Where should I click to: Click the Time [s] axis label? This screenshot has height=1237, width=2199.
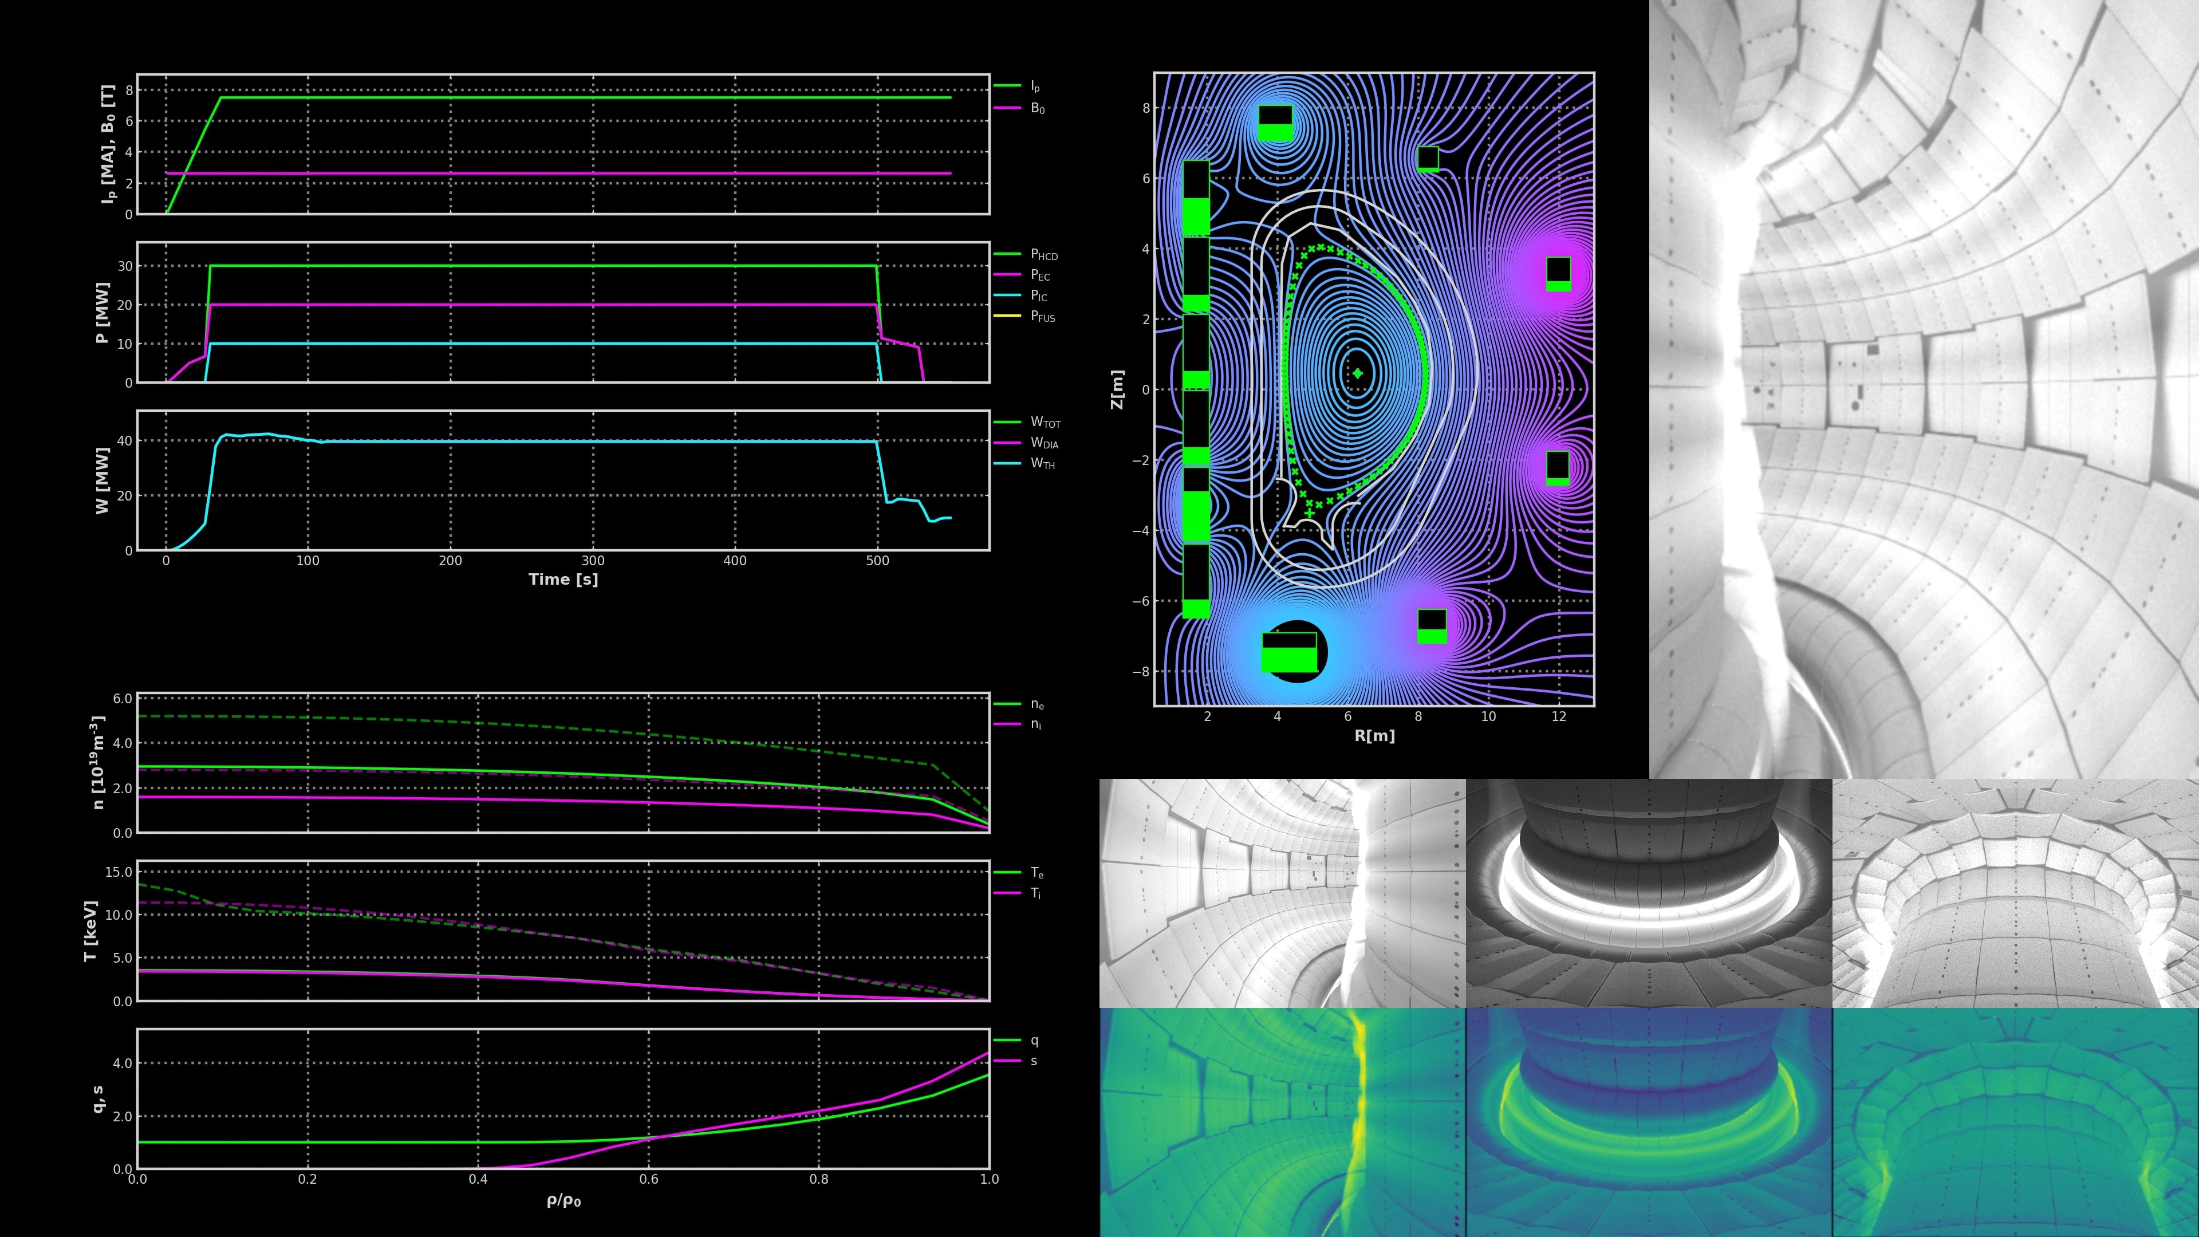[x=563, y=580]
